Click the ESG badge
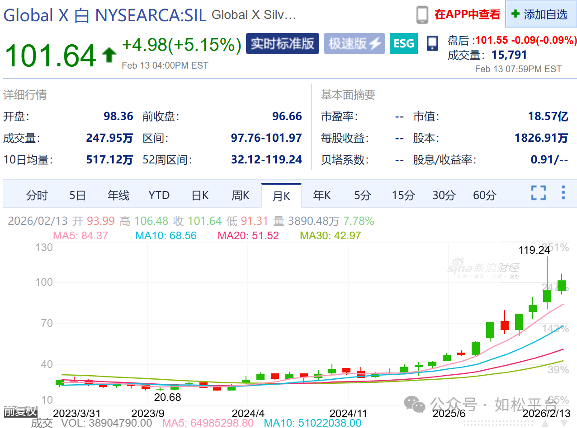Screen dimensions: 577x428 (404, 43)
